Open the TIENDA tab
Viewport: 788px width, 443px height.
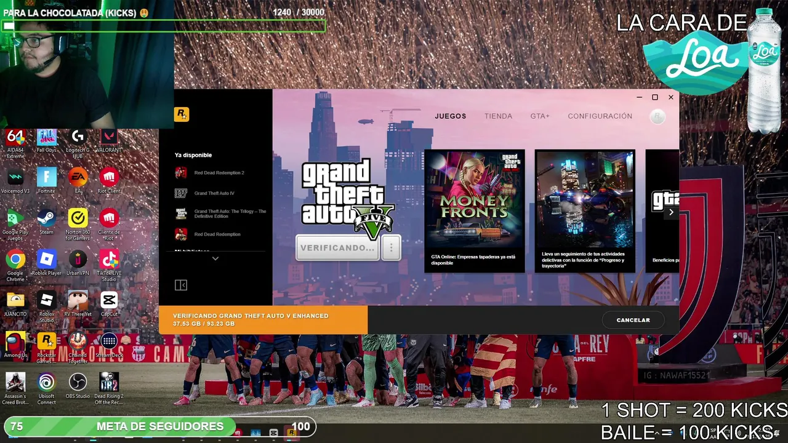tap(498, 116)
